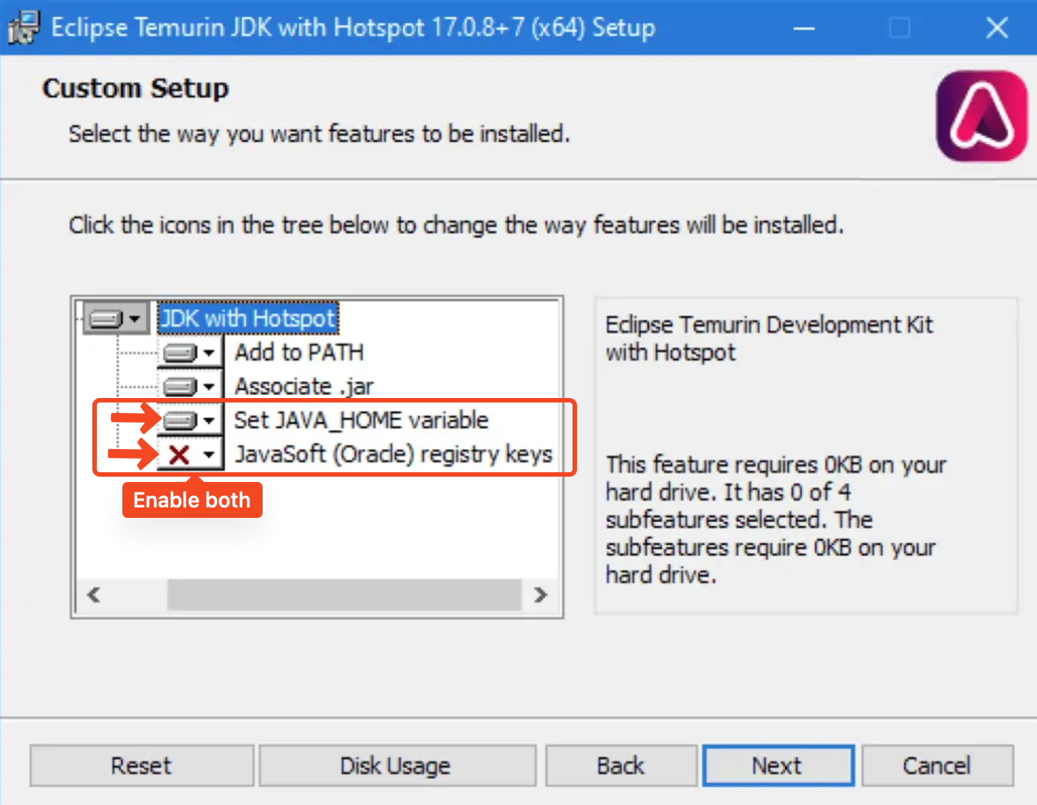Click the installer icon in the title bar
The height and width of the screenshot is (805, 1037).
coord(23,28)
